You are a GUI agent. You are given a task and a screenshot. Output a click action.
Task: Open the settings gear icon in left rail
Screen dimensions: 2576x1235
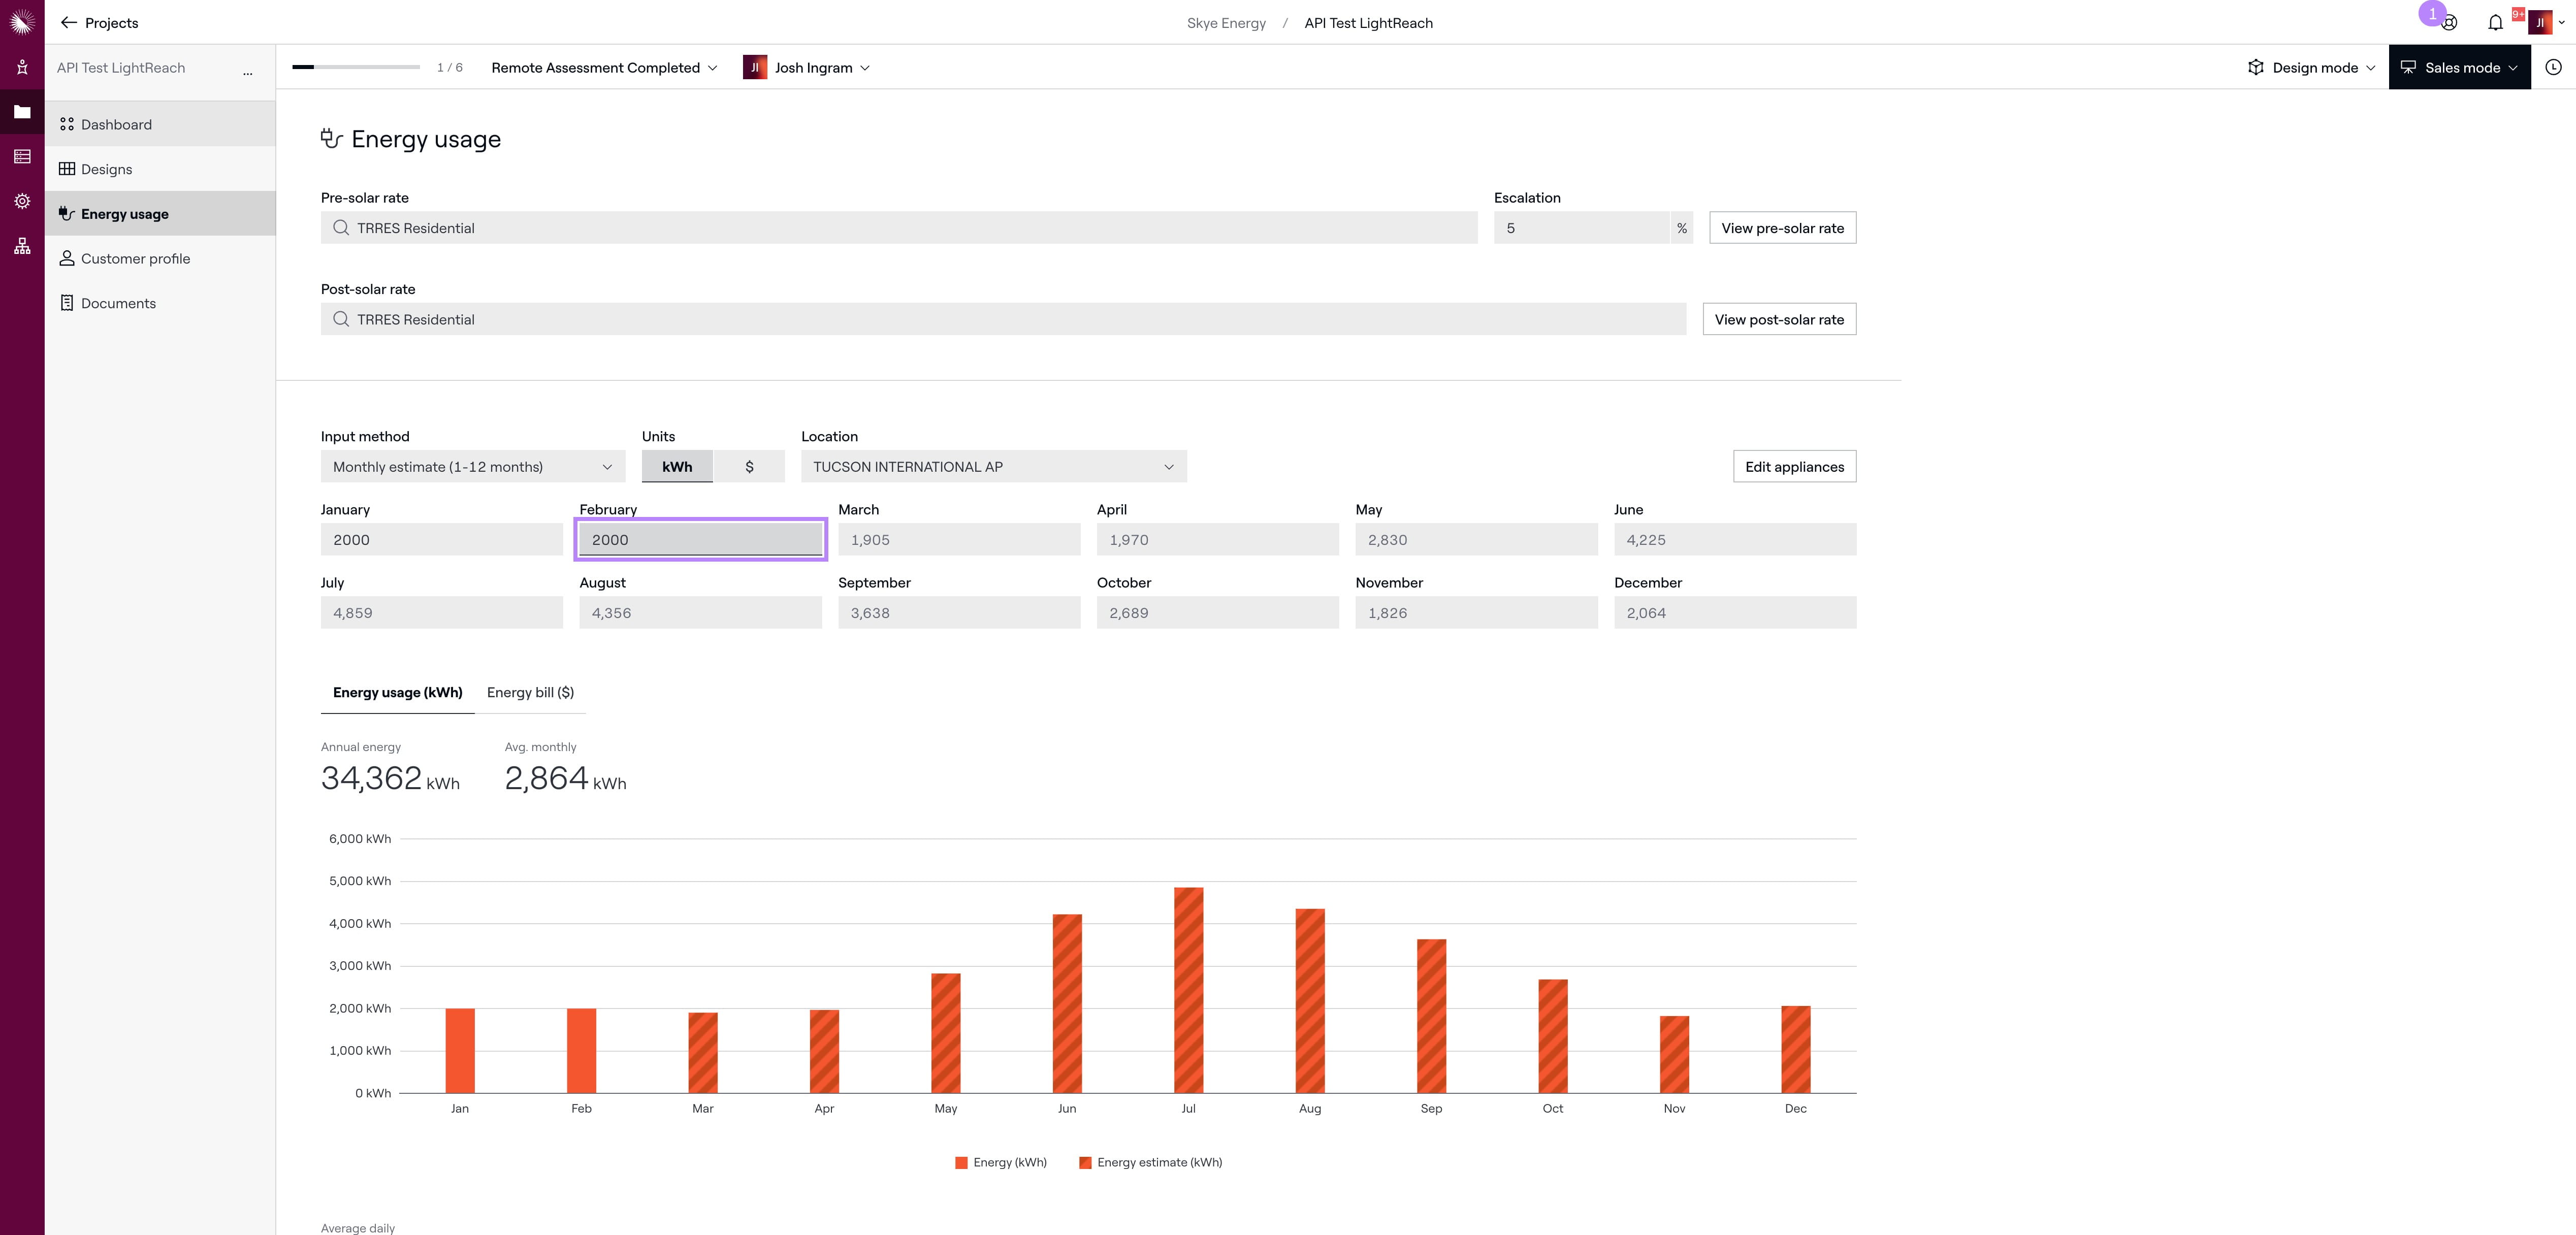pos(22,201)
